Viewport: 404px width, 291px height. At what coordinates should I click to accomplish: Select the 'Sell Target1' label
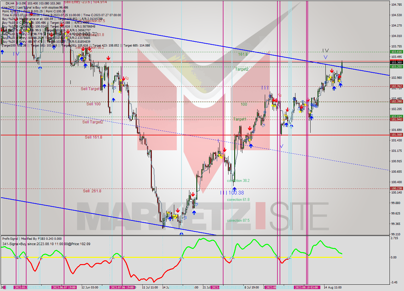(91, 89)
